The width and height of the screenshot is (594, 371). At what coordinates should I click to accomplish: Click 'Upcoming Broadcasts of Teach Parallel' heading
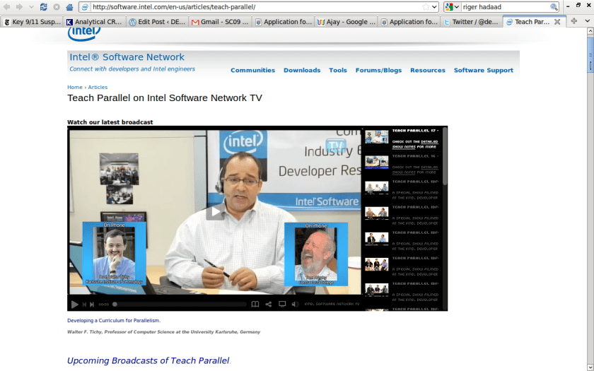pos(148,360)
